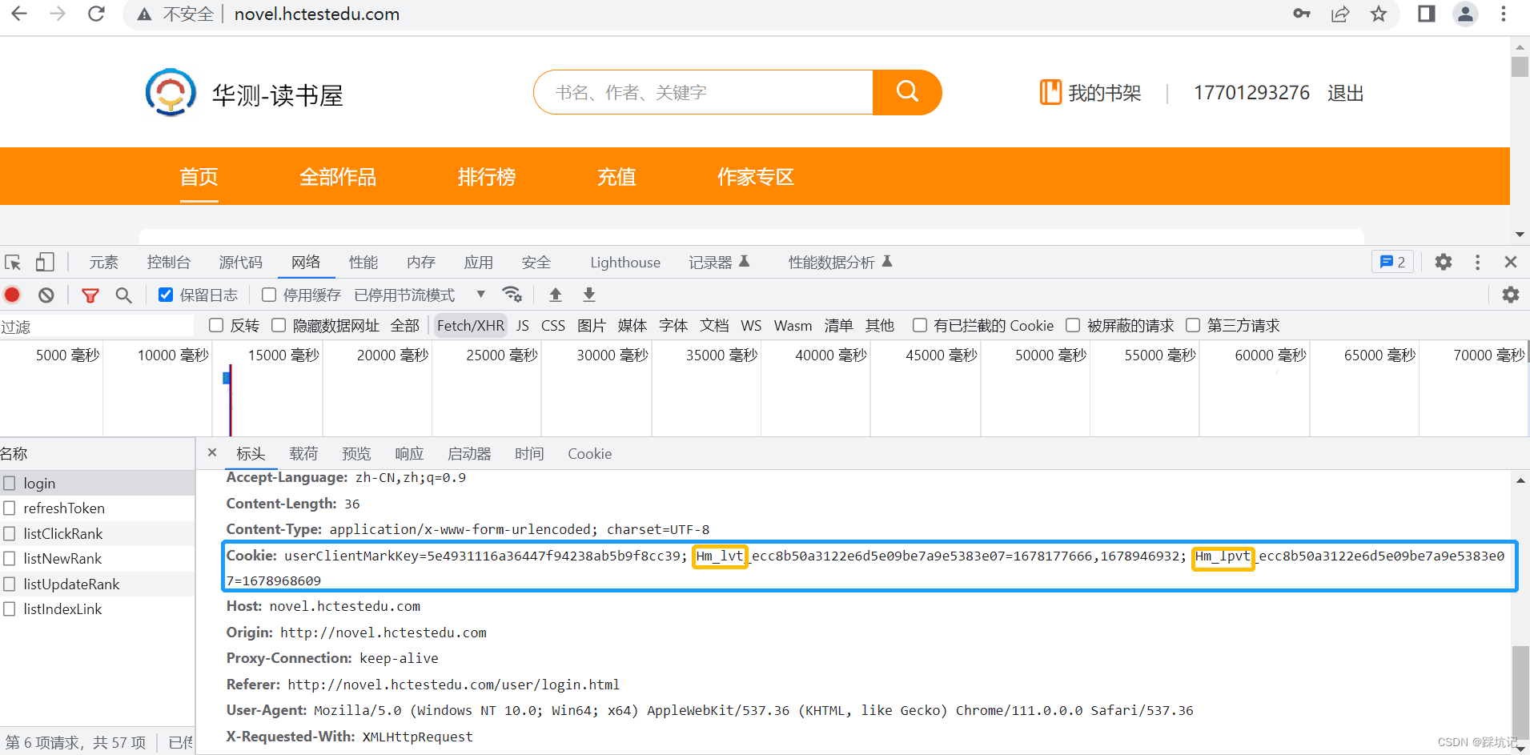Check the 第三方请求 filter checkbox
Image resolution: width=1530 pixels, height=755 pixels.
click(1194, 325)
